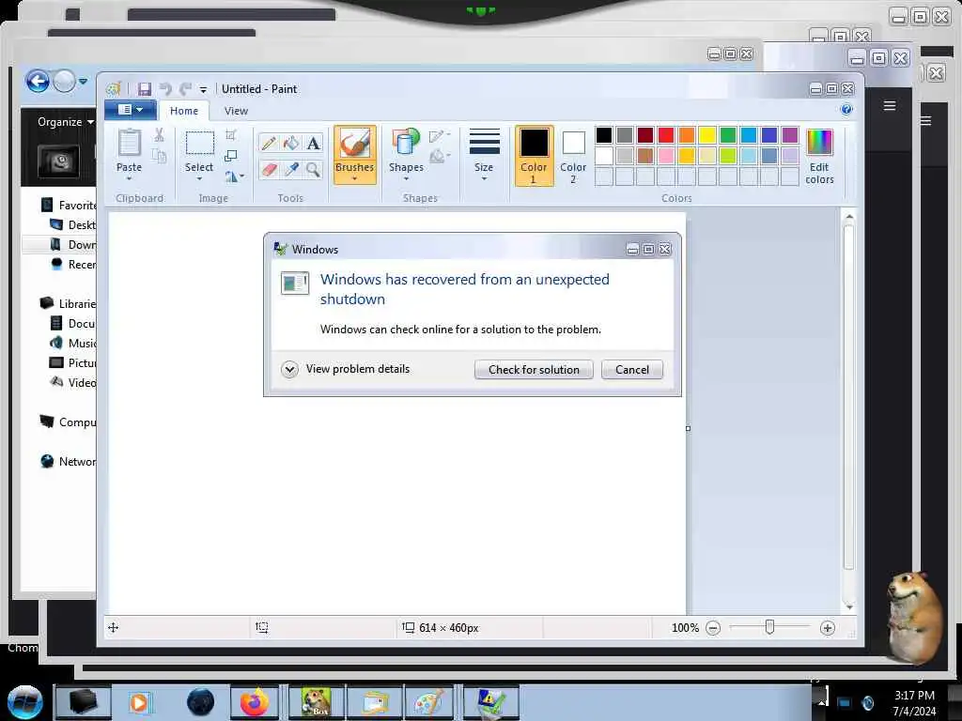Click the media player icon in the taskbar
Image resolution: width=962 pixels, height=721 pixels.
[x=139, y=702]
